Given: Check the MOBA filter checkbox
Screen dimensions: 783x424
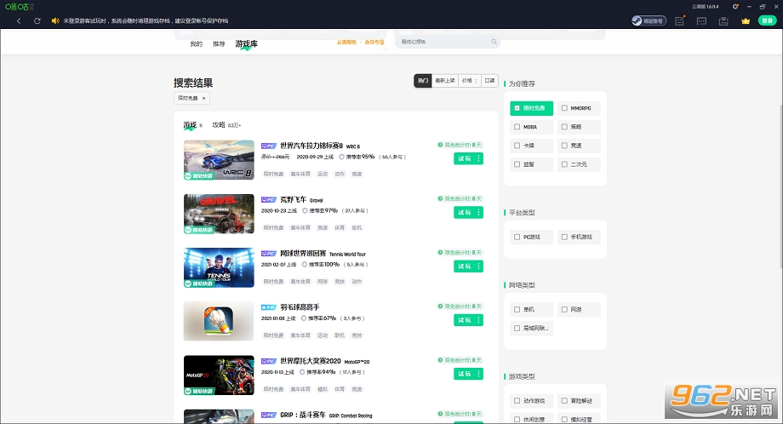Looking at the screenshot, I should pos(517,127).
